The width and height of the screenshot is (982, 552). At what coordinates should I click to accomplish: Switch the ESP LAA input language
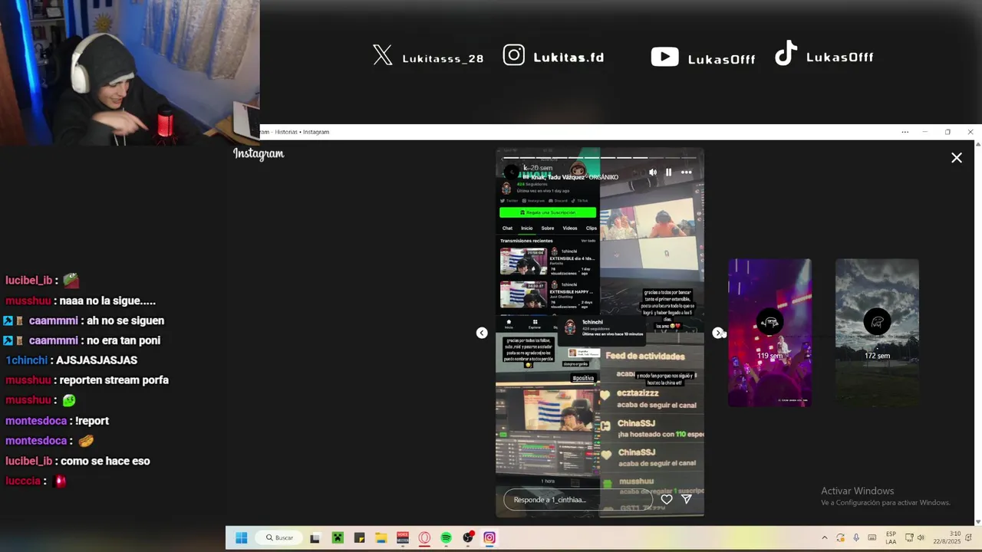pyautogui.click(x=891, y=537)
